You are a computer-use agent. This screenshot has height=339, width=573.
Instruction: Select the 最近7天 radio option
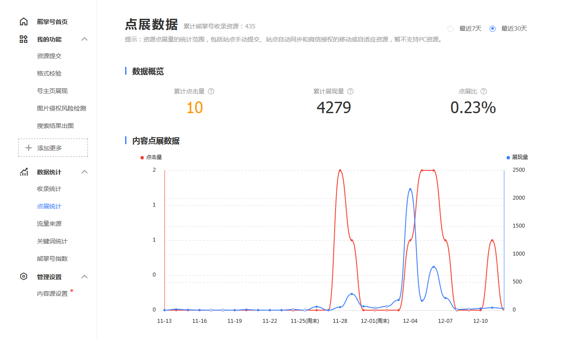(x=451, y=29)
